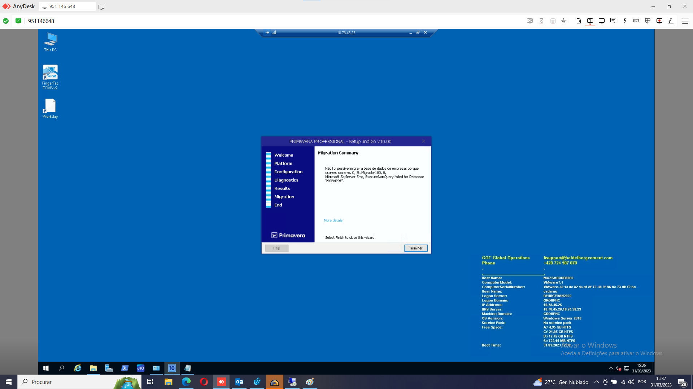Select the whiteboard pen icon

pyautogui.click(x=671, y=21)
